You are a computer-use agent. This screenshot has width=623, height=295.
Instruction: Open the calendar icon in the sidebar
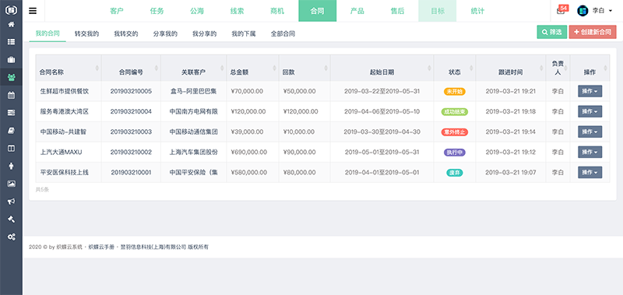[x=11, y=95]
